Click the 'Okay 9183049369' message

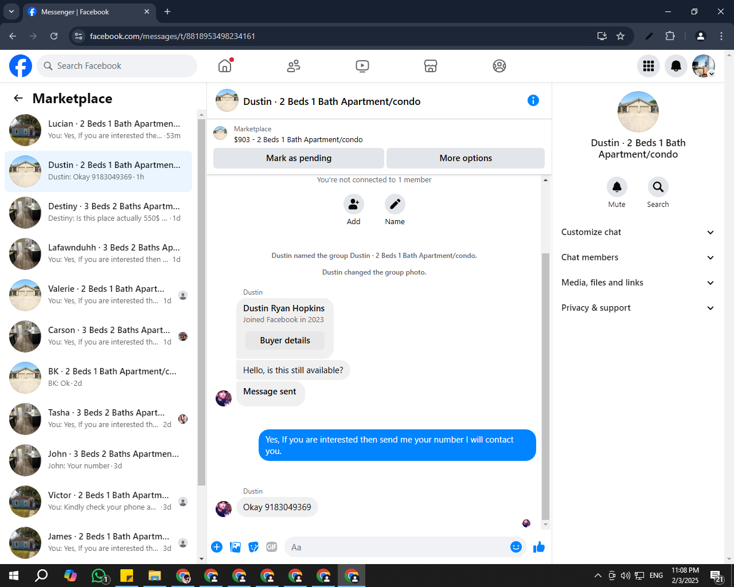[277, 507]
